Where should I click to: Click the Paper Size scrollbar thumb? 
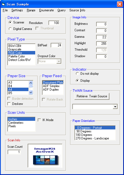pyautogui.click(x=31, y=86)
